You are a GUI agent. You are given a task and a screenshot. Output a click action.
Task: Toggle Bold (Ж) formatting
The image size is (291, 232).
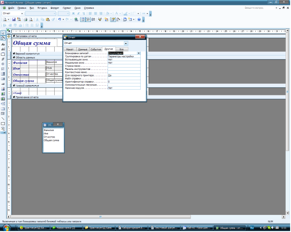(x=73, y=14)
